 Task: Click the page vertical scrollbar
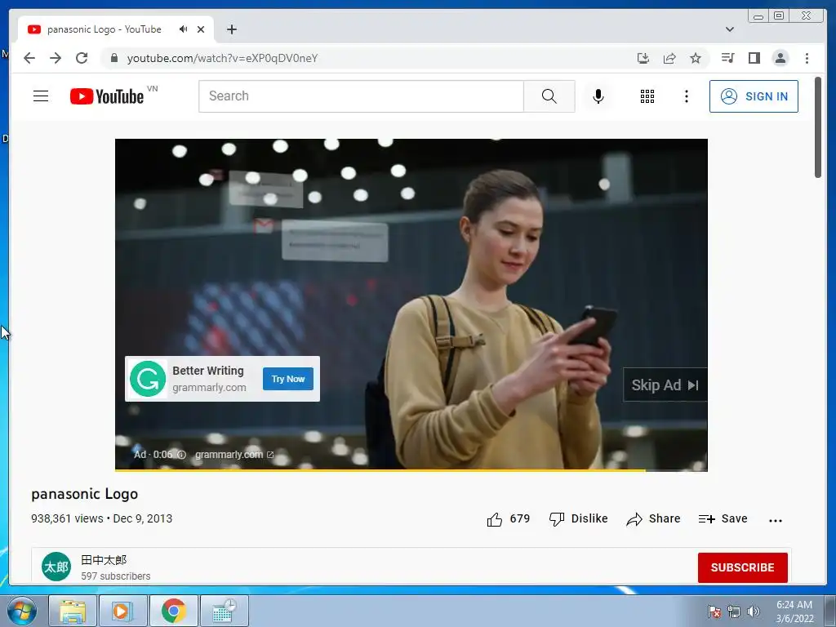tap(818, 127)
